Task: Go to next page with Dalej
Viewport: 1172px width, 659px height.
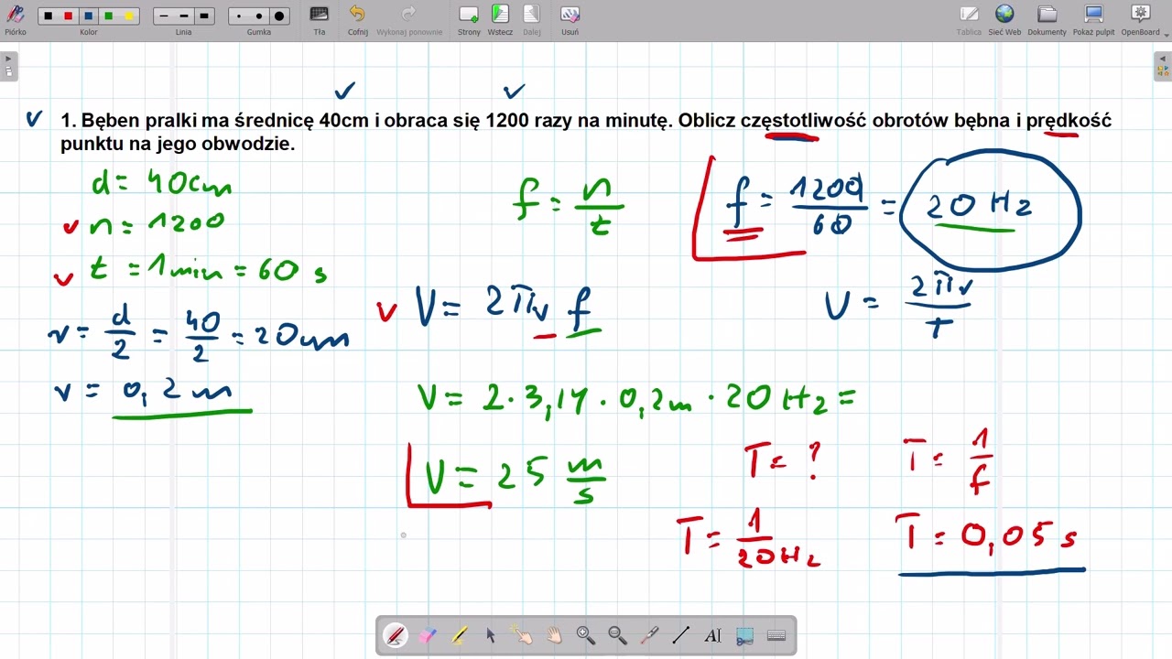Action: 532,18
